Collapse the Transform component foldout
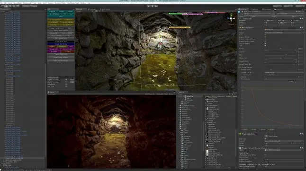 [240, 19]
